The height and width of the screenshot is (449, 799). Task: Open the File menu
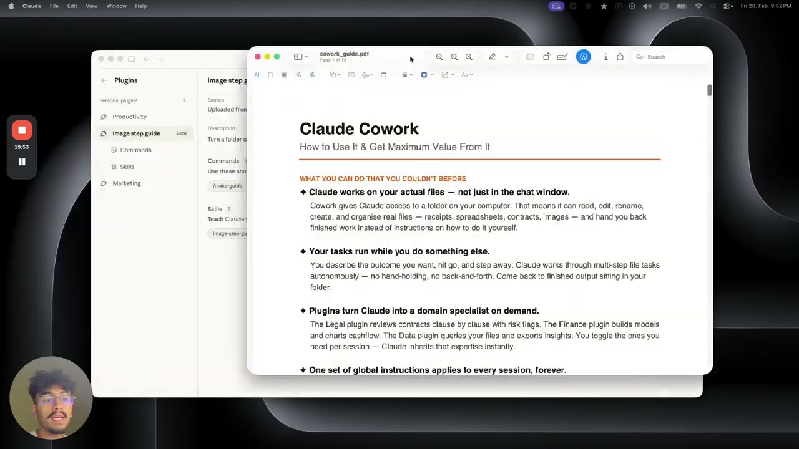pos(54,6)
